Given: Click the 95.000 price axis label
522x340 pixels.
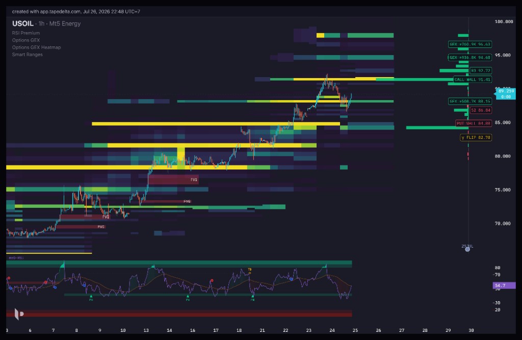Looking at the screenshot, I should coord(502,55).
